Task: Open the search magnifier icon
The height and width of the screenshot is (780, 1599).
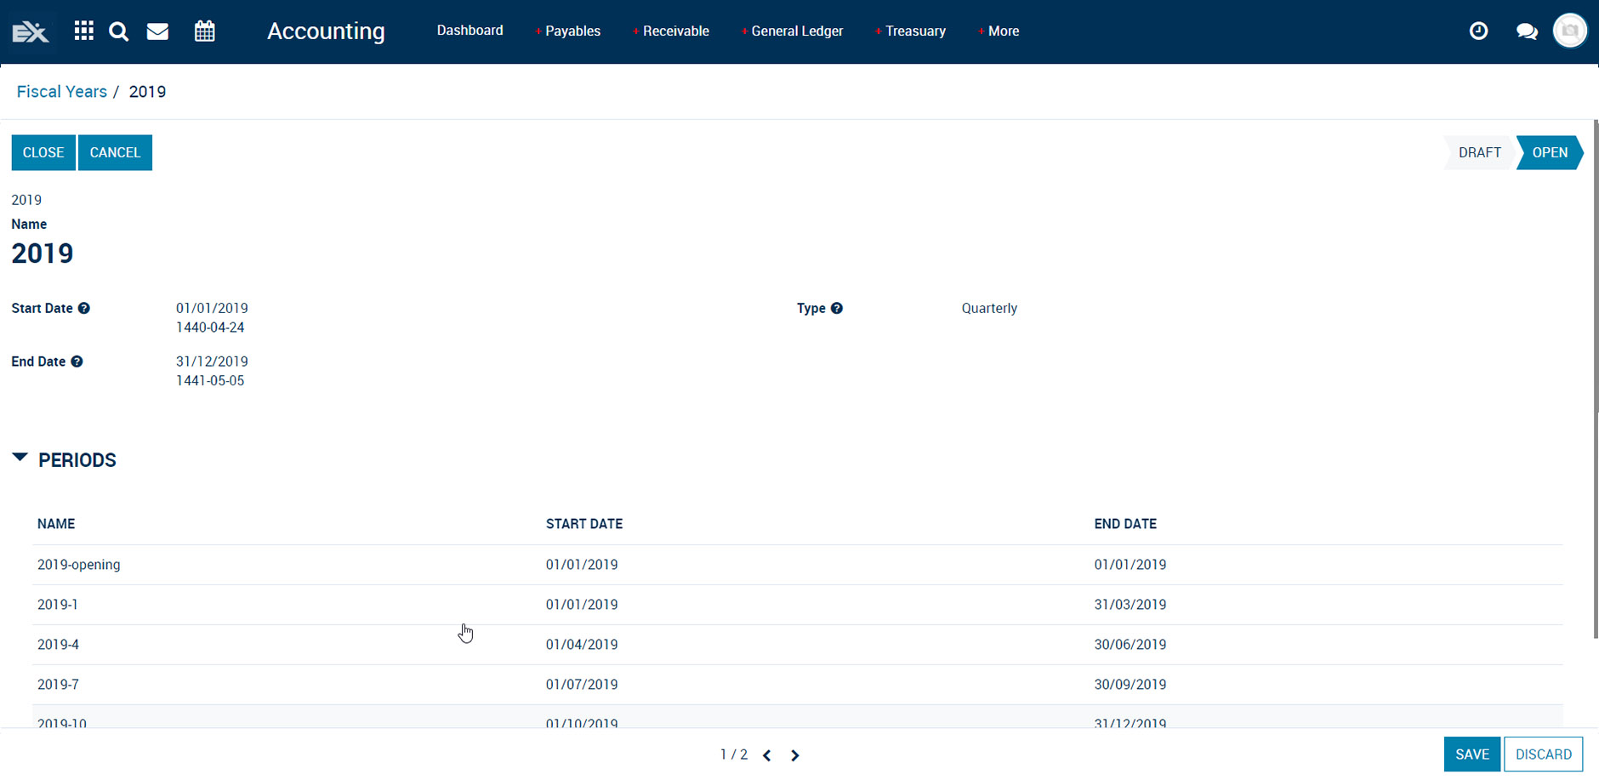Action: tap(119, 31)
